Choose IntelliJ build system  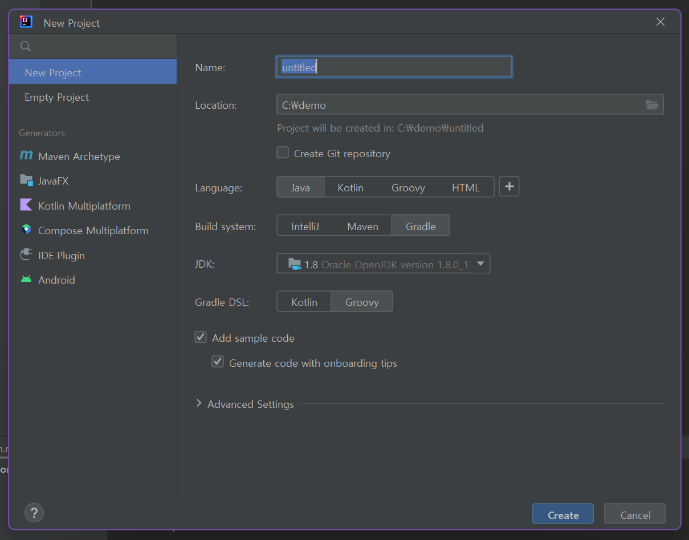click(x=305, y=226)
